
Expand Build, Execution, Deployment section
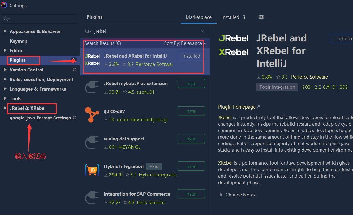[5, 79]
